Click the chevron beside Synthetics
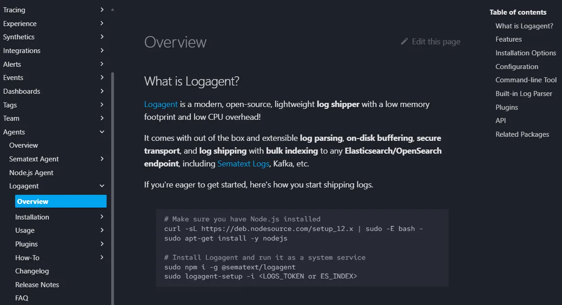562x305 pixels. (x=102, y=37)
